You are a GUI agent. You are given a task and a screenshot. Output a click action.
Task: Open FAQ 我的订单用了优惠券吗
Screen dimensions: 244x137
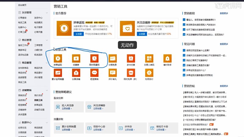coord(197,60)
